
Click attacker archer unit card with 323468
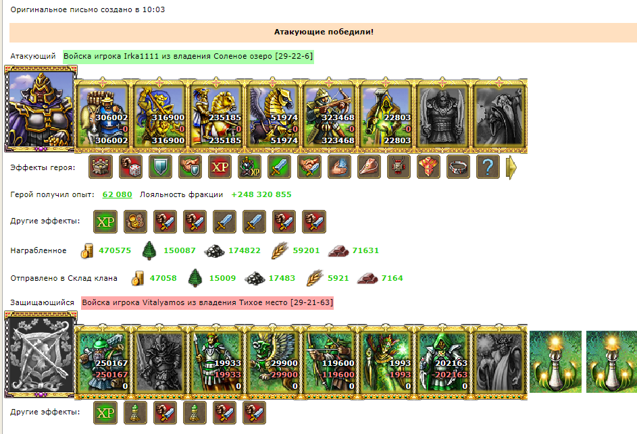click(329, 116)
